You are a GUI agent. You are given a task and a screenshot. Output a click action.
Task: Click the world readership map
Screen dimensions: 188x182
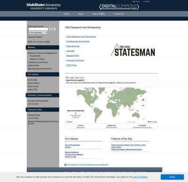click(x=111, y=105)
